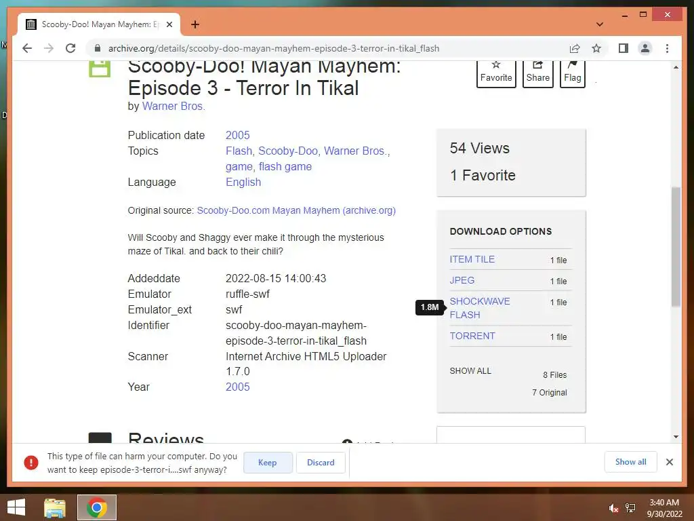Viewport: 694px width, 521px height.
Task: Open English language link
Action: (243, 182)
